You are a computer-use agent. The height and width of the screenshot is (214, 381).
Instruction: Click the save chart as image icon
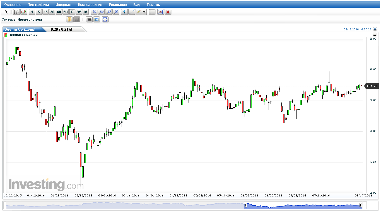(x=97, y=20)
